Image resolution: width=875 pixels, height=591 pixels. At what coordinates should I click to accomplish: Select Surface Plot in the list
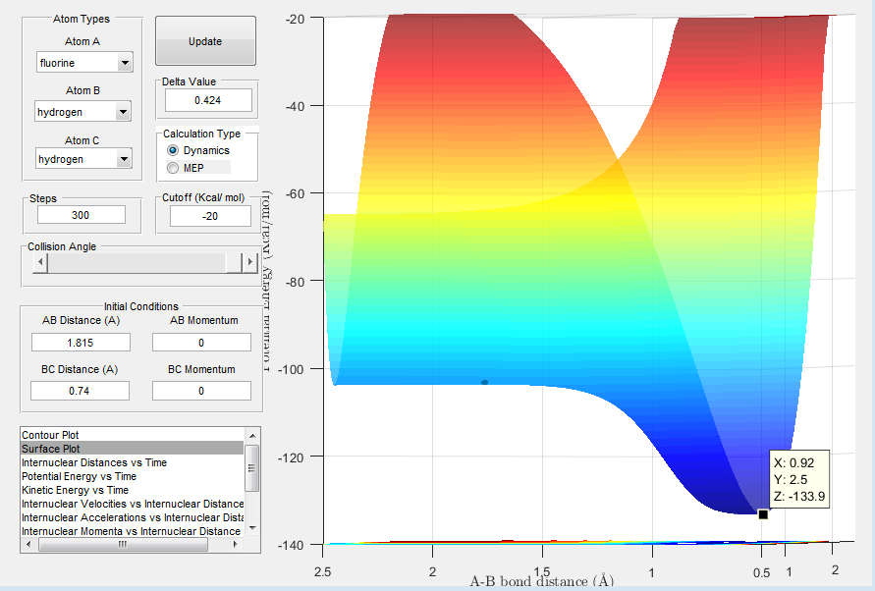(x=133, y=449)
